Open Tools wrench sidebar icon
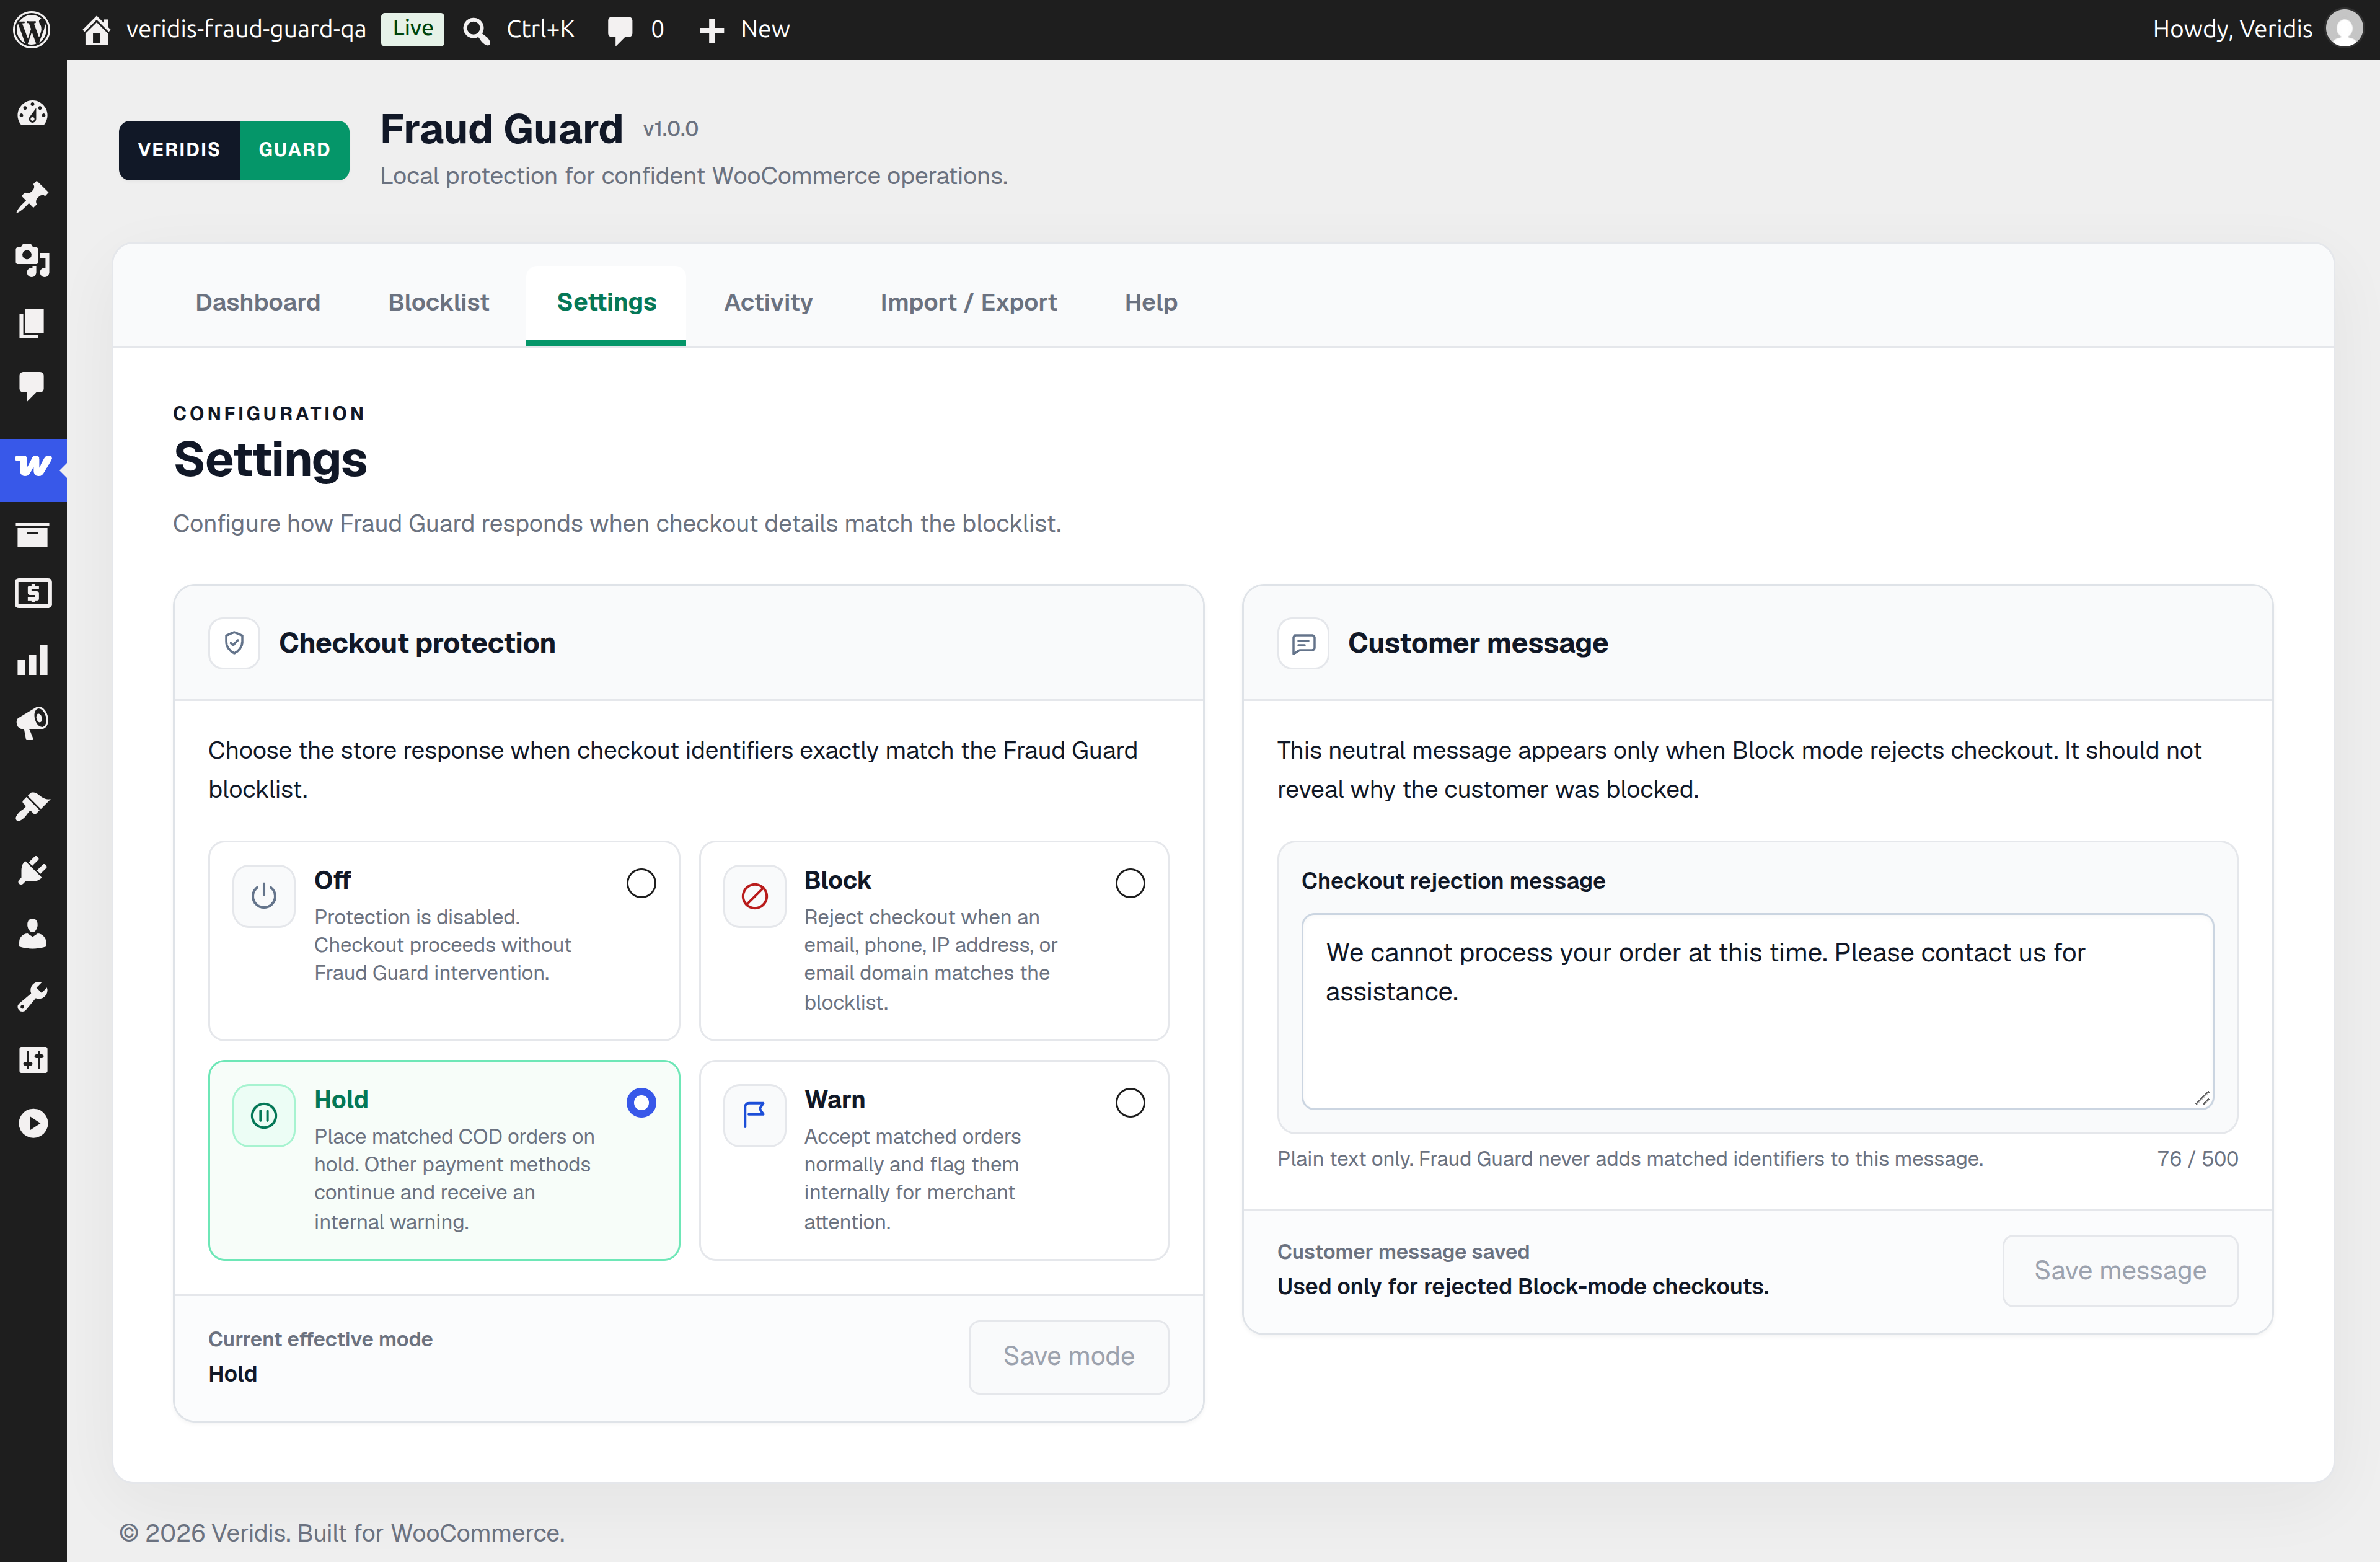2380x1562 pixels. (32, 997)
